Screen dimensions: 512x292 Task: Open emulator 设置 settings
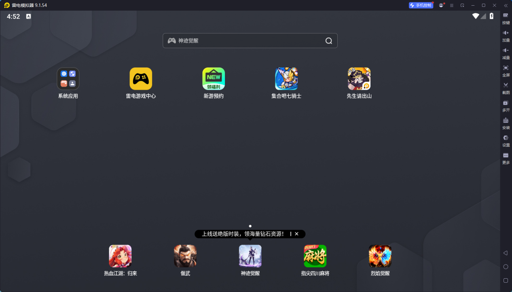coord(506,141)
